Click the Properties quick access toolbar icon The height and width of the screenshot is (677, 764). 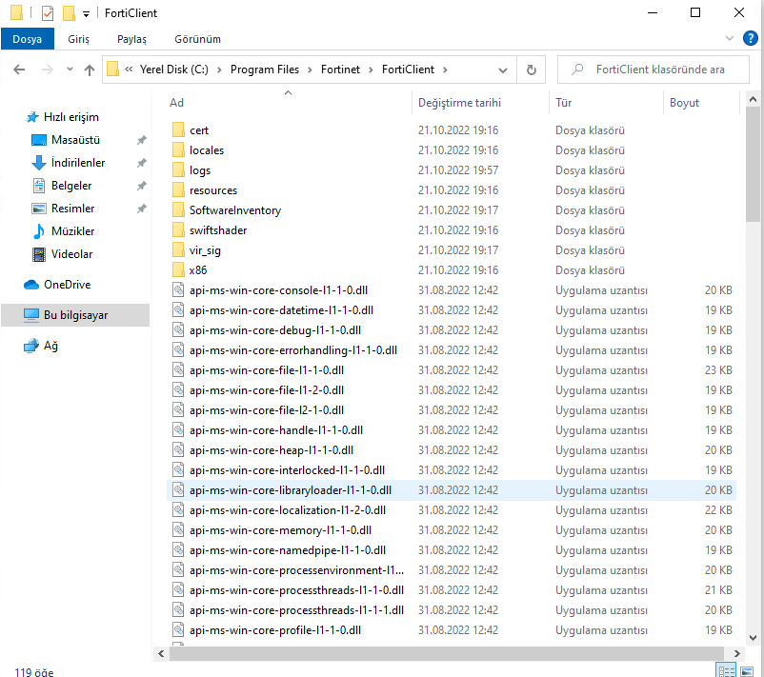[48, 13]
